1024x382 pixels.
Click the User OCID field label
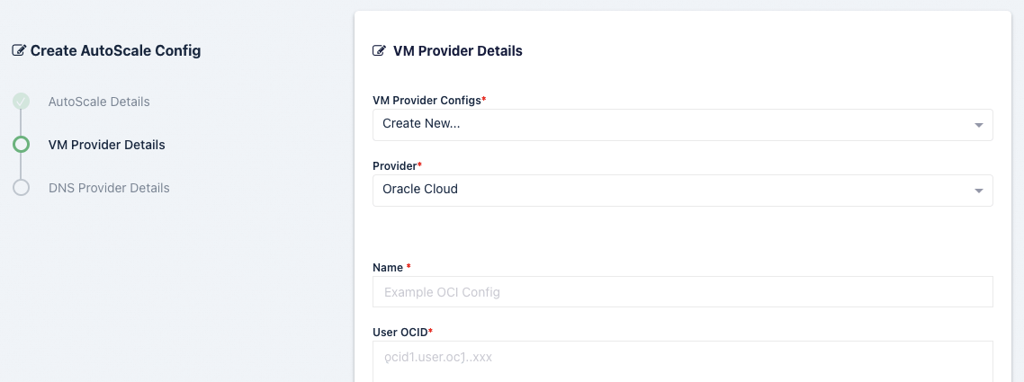(400, 332)
